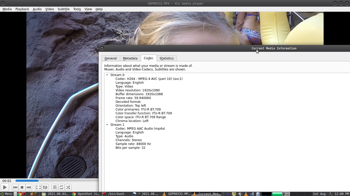The image size is (350, 196).
Task: Collapse the Stream 1 tree node
Action: coord(107,125)
